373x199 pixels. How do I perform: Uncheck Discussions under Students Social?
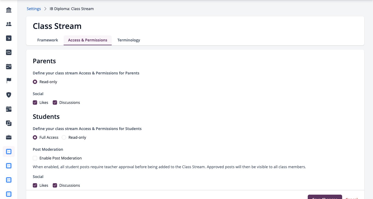pyautogui.click(x=55, y=185)
